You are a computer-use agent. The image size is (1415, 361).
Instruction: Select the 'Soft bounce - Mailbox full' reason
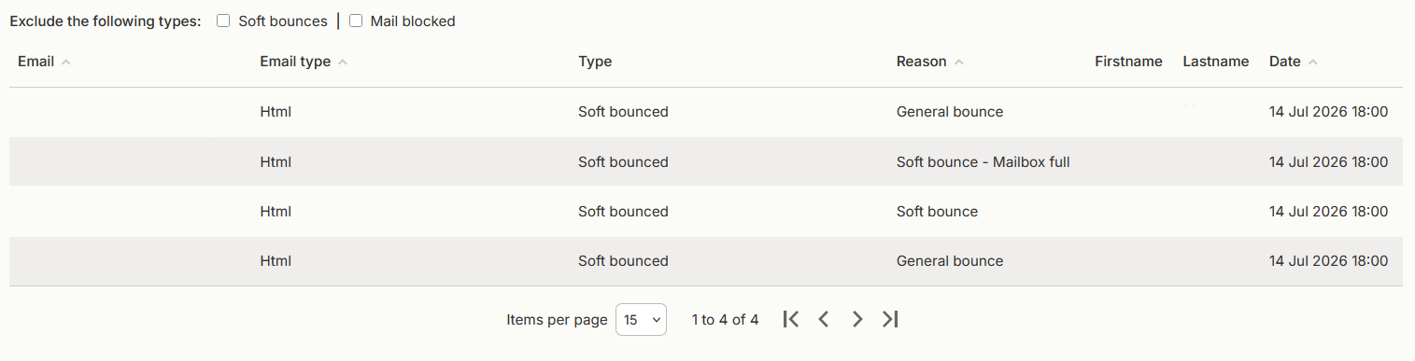click(x=983, y=162)
